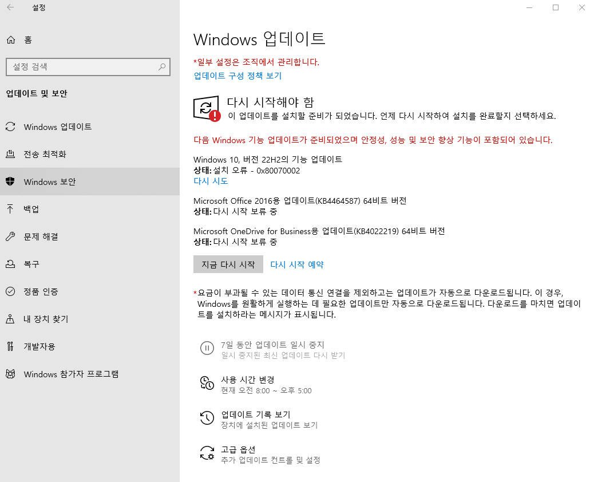Click the Microsoft Office 2016용 업데이트(KB4464587) text
The image size is (590, 482).
pos(300,201)
